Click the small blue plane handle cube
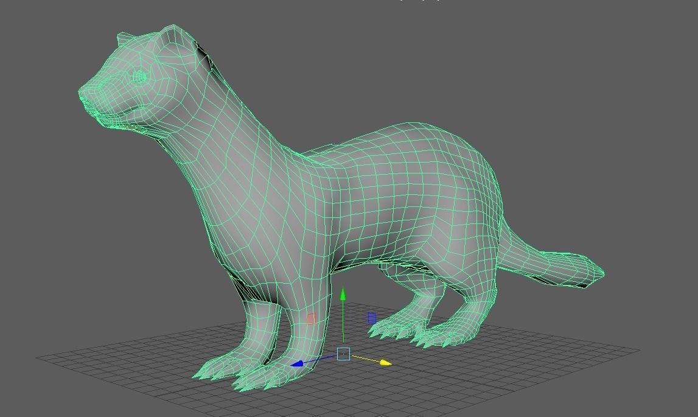698x417 pixels. coord(372,318)
